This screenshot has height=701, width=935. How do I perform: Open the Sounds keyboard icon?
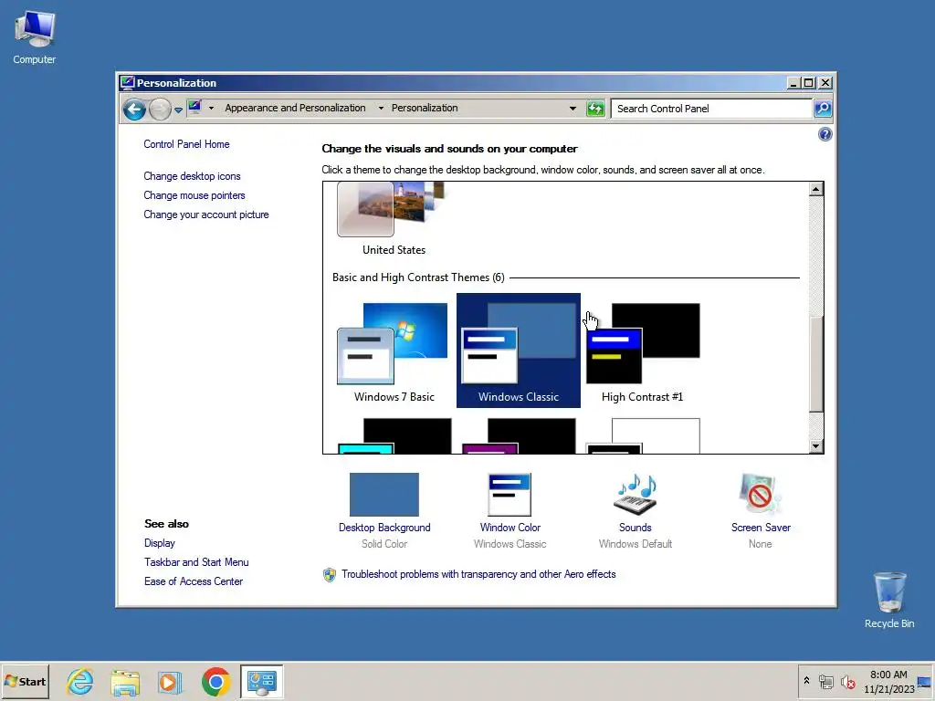(636, 494)
